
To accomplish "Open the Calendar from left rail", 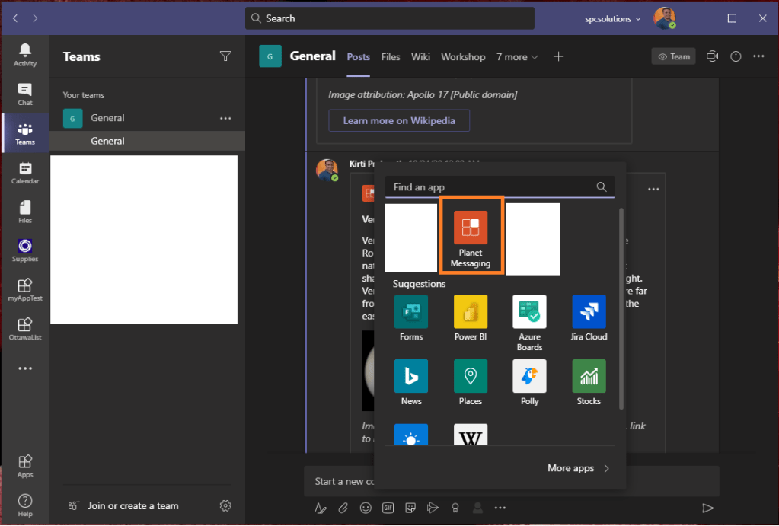I will 25,173.
